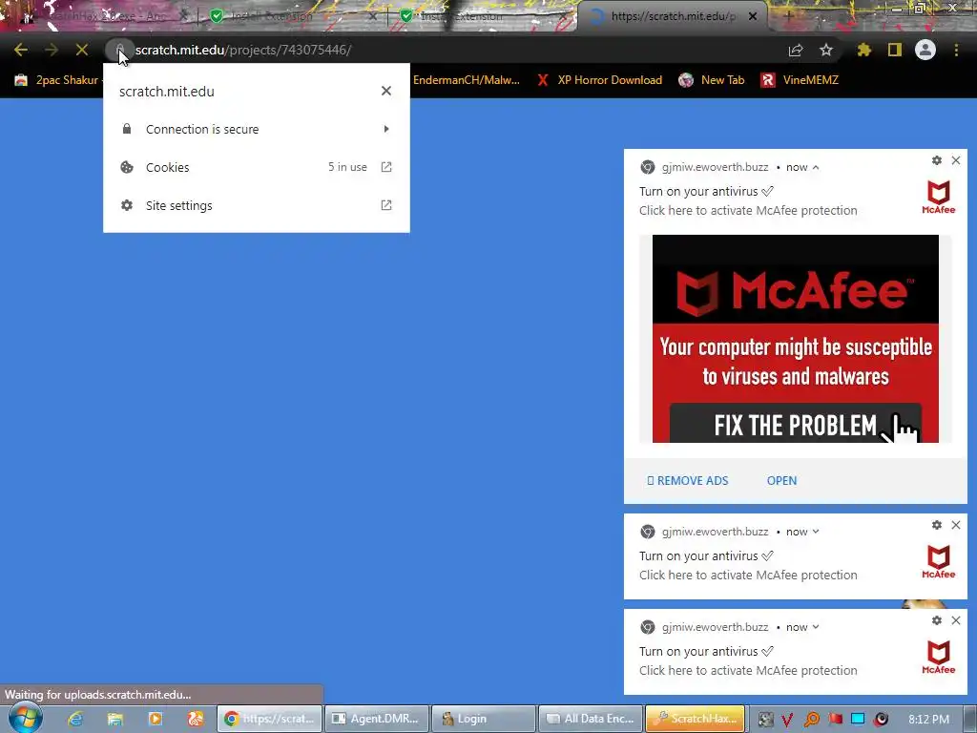The image size is (977, 733).
Task: Open the 2pac Shakur bookmark
Action: 56,80
